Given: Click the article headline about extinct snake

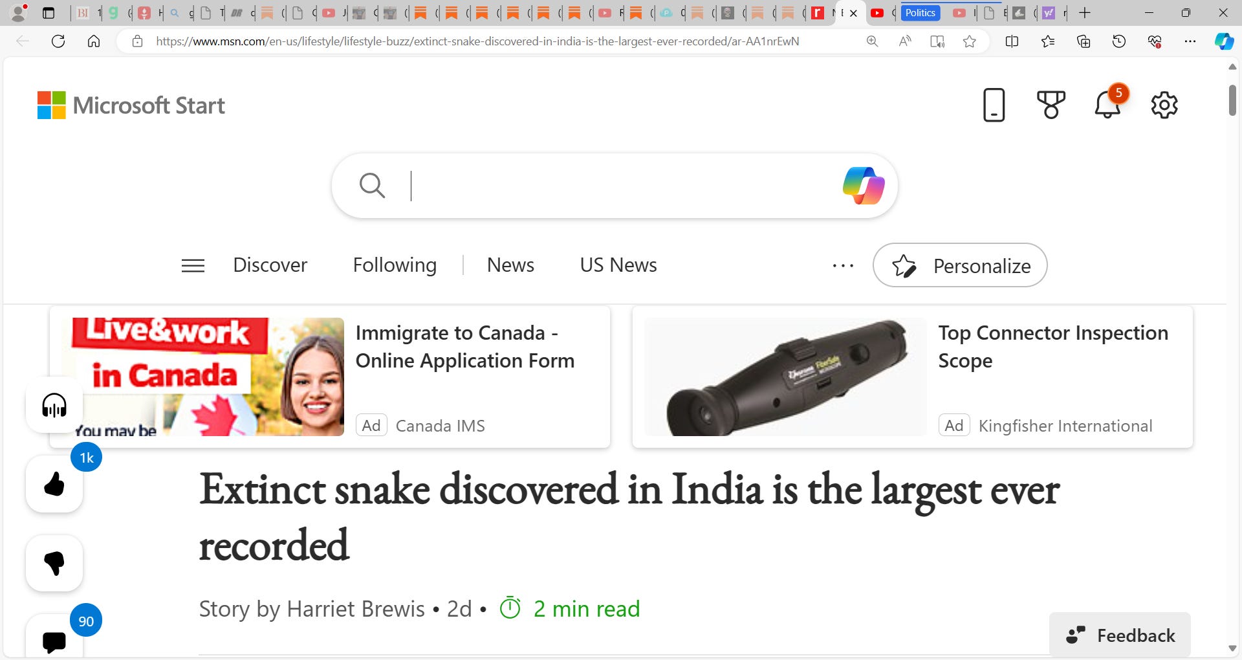Looking at the screenshot, I should (629, 517).
